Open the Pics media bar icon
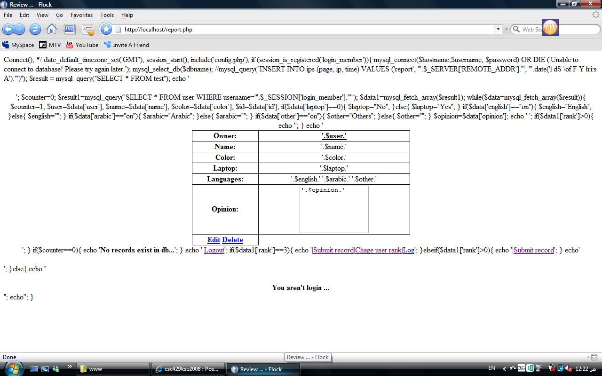 (70, 29)
